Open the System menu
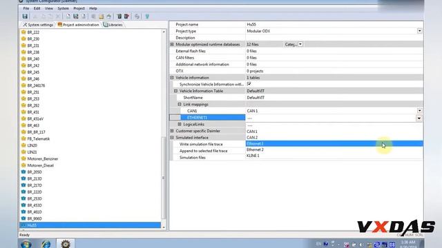Screen dimensions: 442x248 pos(63,8)
